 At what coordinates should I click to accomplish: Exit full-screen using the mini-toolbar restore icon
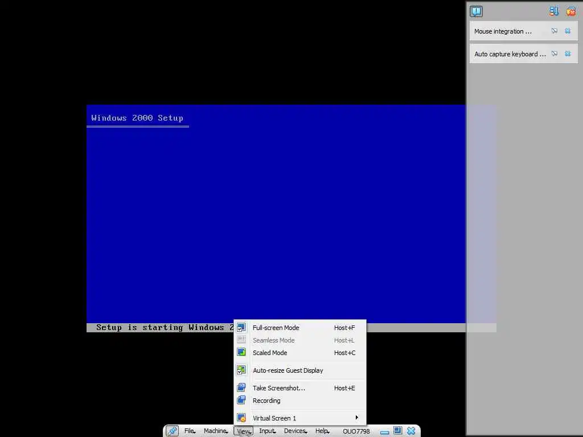pos(397,431)
